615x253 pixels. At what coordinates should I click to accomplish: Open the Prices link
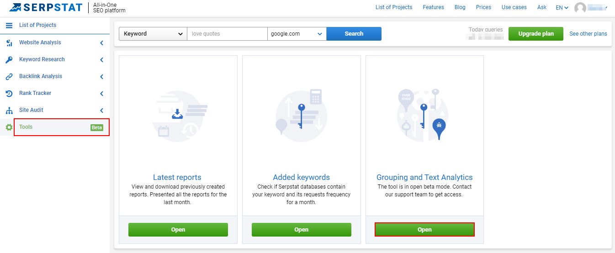[483, 7]
